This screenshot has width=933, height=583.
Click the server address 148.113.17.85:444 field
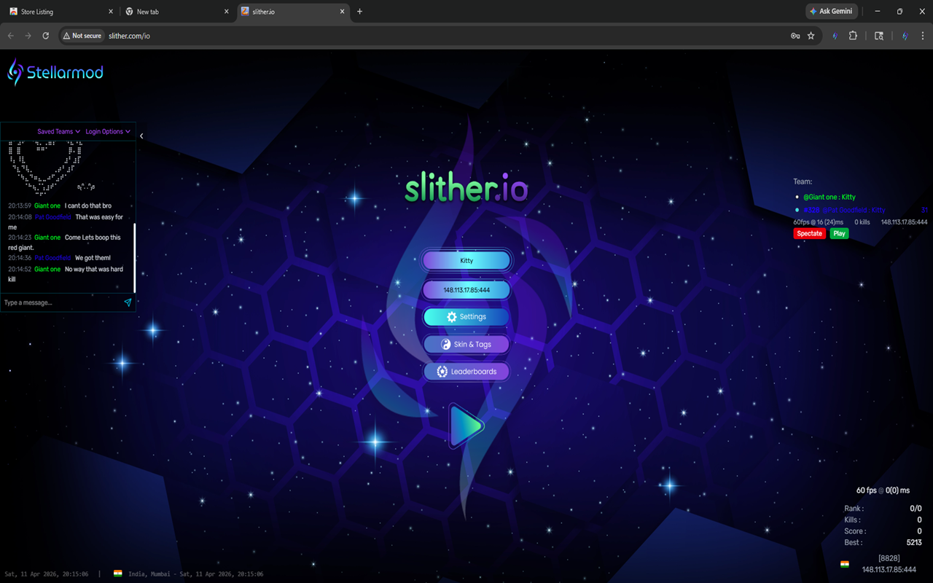466,290
